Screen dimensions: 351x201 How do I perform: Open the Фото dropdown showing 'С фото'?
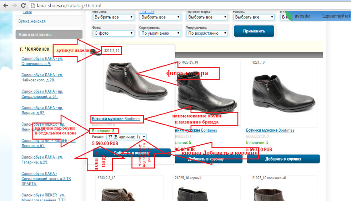point(113,33)
